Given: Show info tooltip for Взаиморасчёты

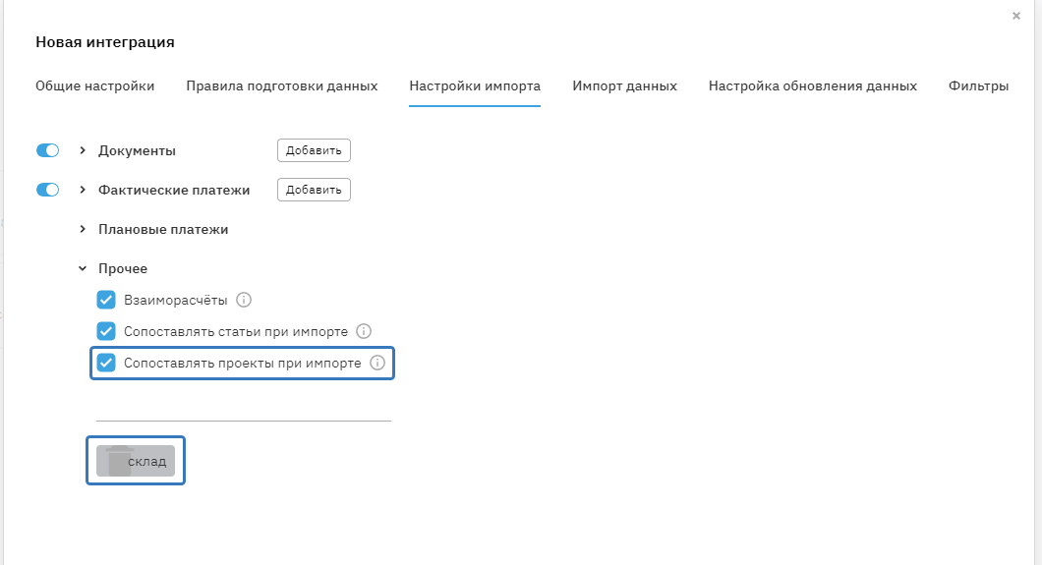Looking at the screenshot, I should click(x=245, y=300).
